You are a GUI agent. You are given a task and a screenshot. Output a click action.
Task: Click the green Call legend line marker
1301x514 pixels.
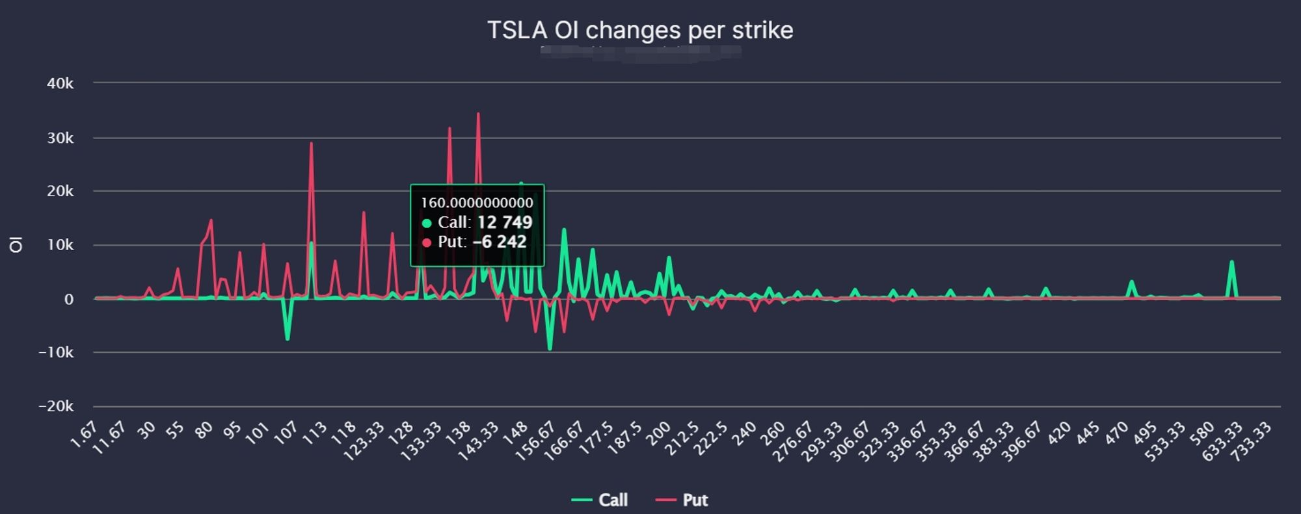pyautogui.click(x=582, y=500)
